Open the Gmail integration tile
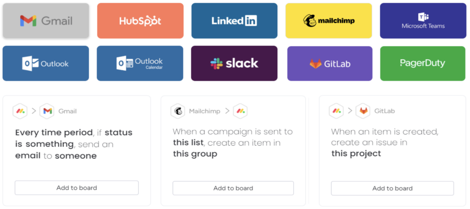The image size is (470, 209). coord(46,21)
